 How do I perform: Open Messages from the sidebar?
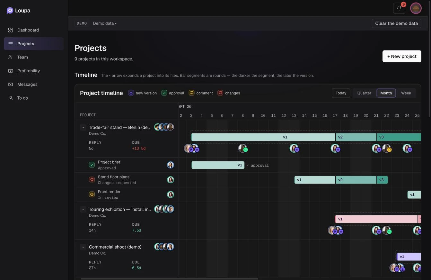[34, 84]
